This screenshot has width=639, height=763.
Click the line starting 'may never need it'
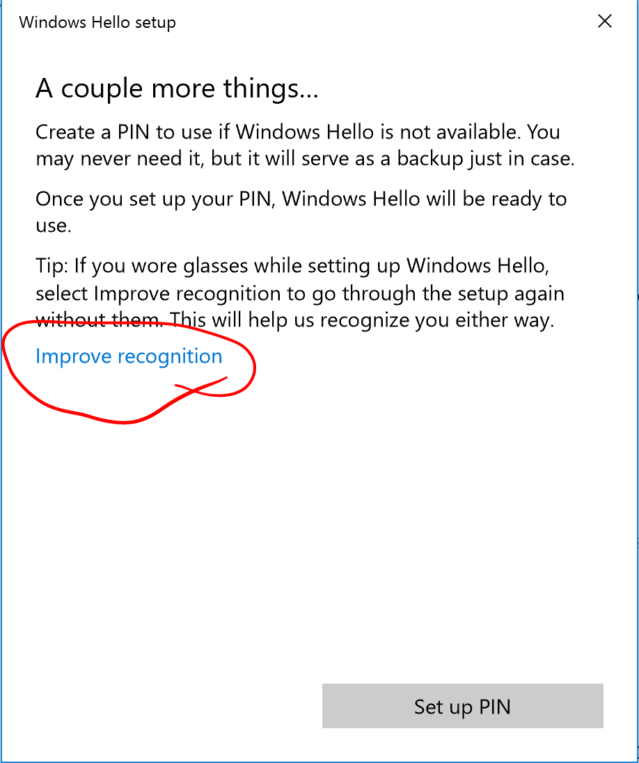[x=305, y=159]
